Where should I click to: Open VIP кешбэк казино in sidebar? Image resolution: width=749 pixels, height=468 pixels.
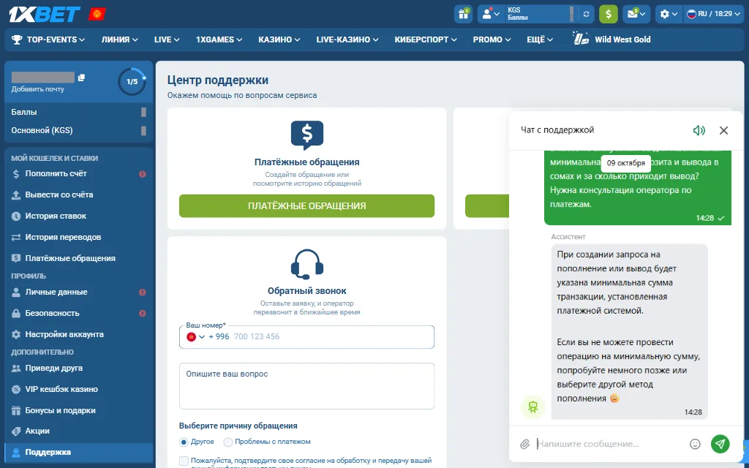(x=79, y=389)
